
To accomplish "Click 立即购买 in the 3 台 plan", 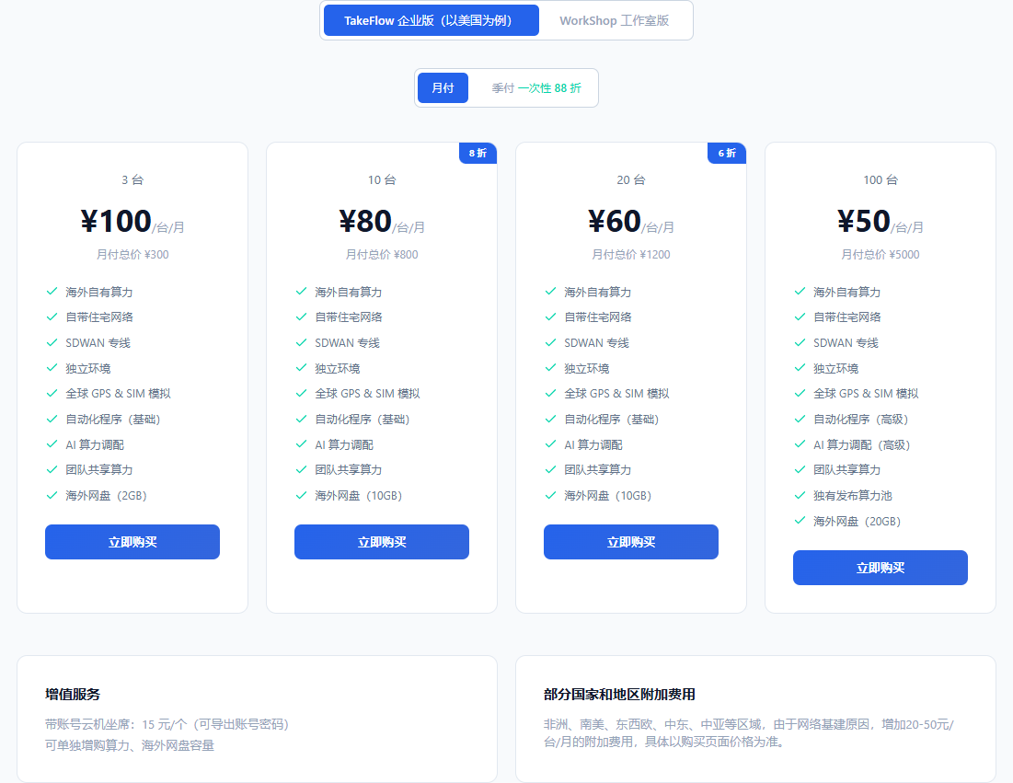I will point(132,541).
